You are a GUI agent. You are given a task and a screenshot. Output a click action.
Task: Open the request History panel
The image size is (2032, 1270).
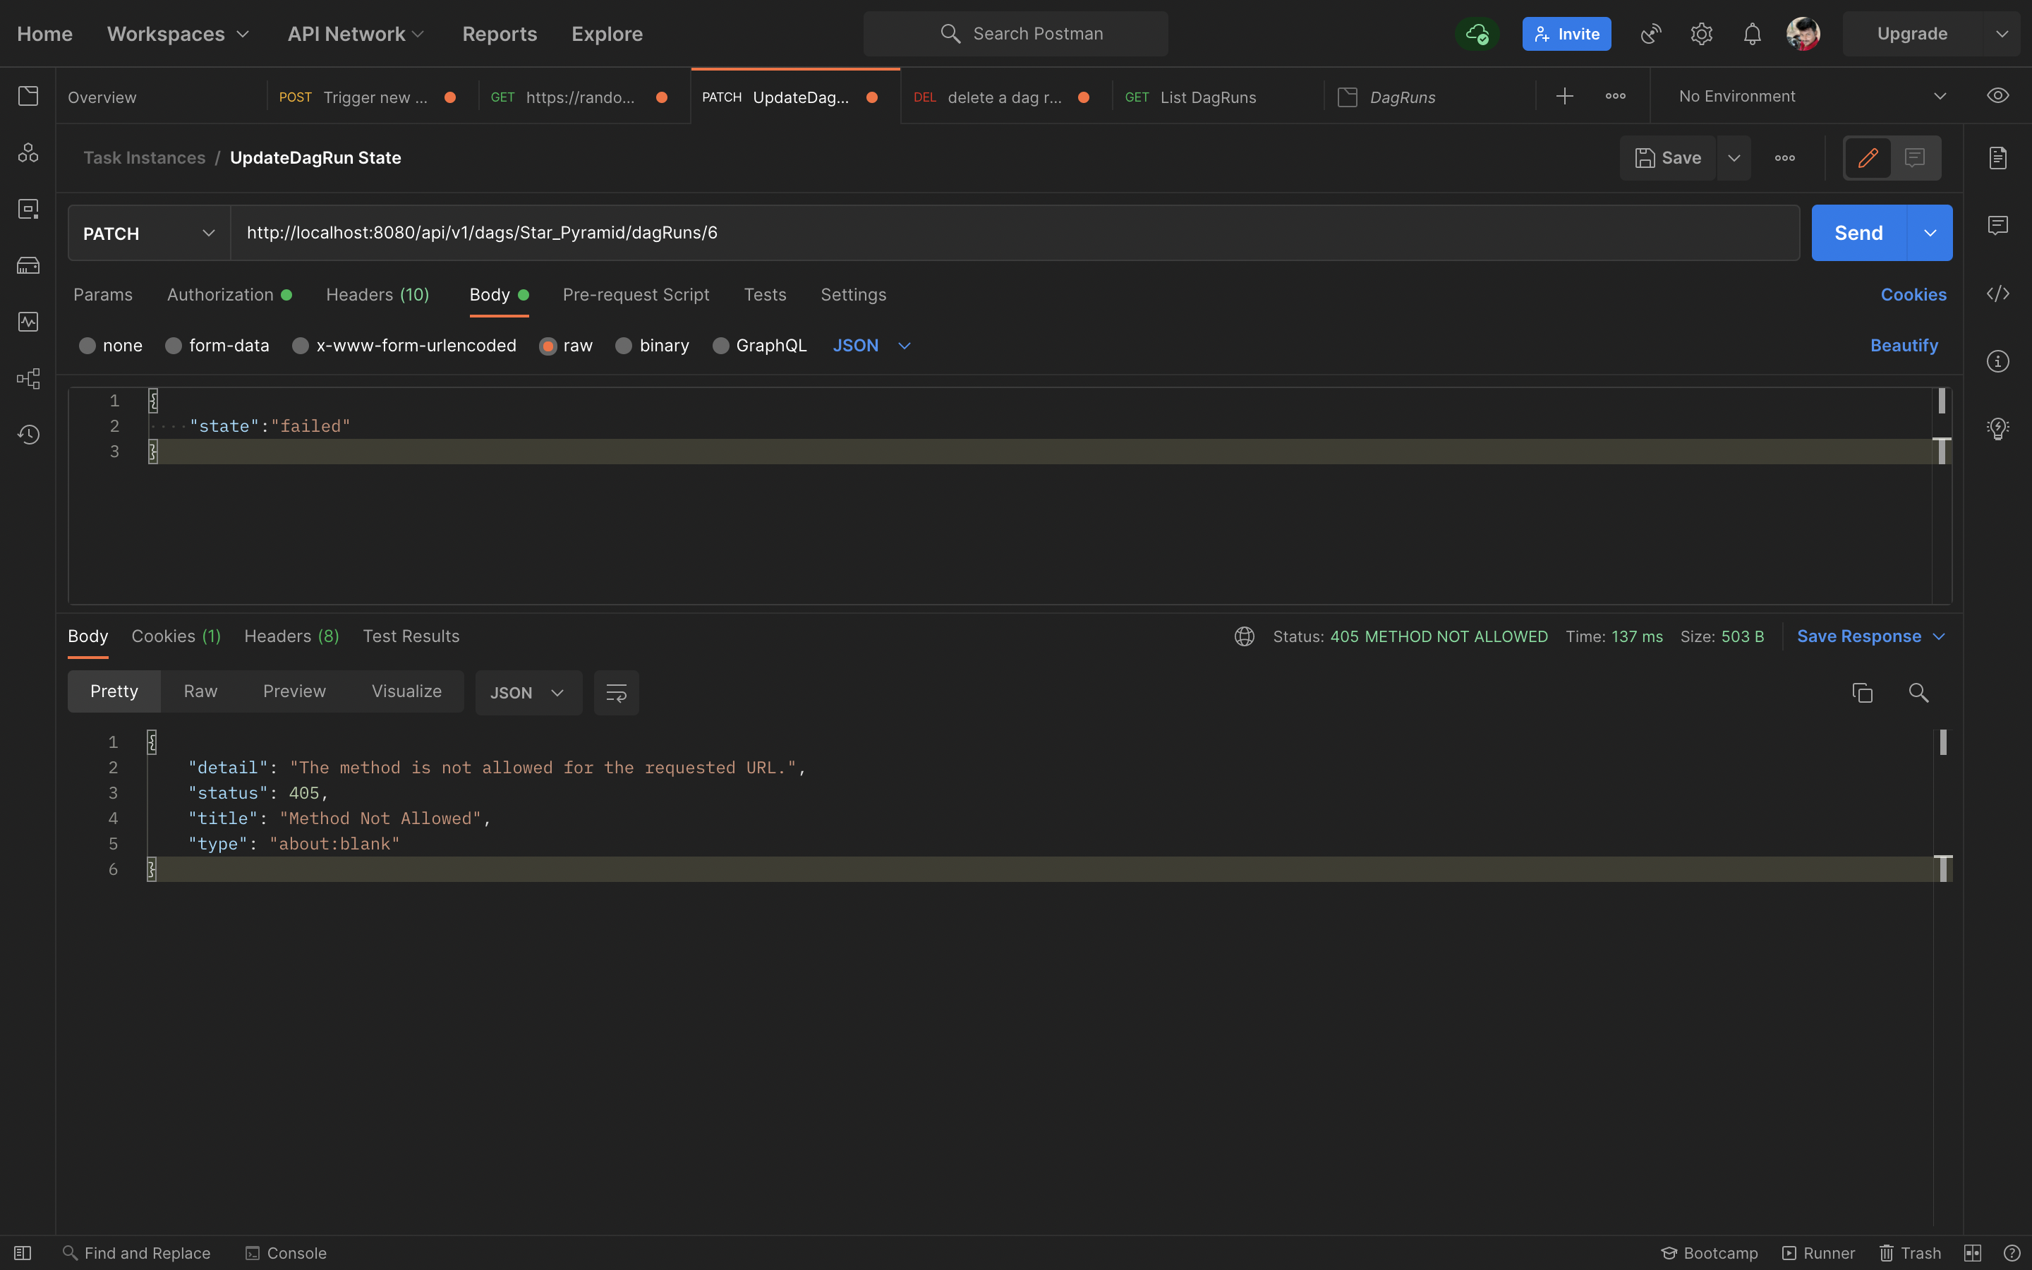click(28, 434)
